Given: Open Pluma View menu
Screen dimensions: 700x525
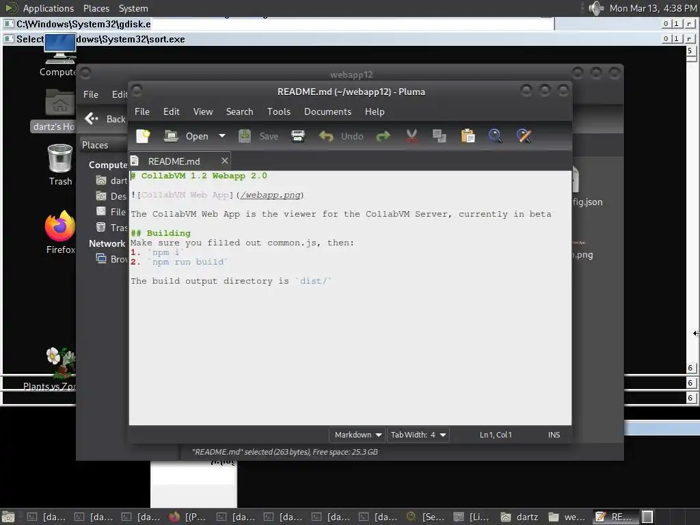Looking at the screenshot, I should (203, 111).
